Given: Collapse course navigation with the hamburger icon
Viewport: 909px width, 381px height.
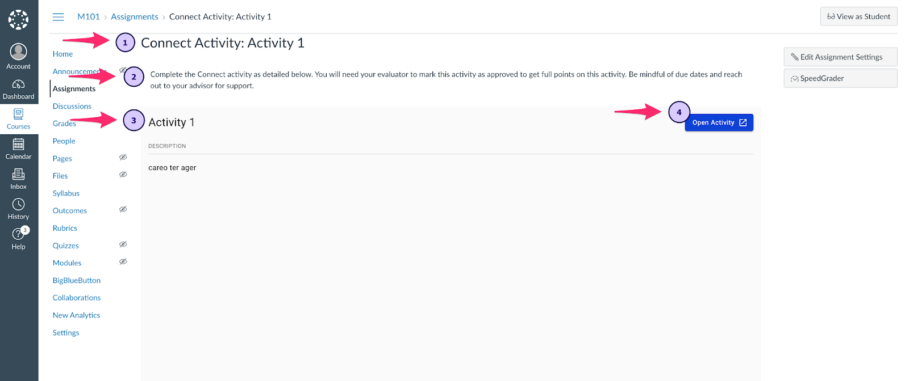Looking at the screenshot, I should pyautogui.click(x=58, y=16).
